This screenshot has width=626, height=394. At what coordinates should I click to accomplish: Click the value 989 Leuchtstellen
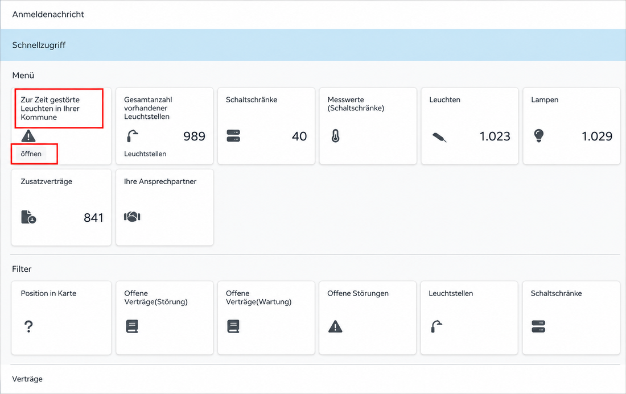pos(194,136)
